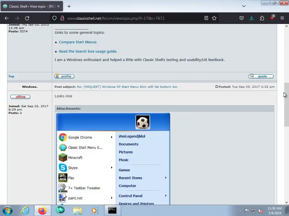
Task: Expand paint.net submenu arrow
Action: pos(112,198)
